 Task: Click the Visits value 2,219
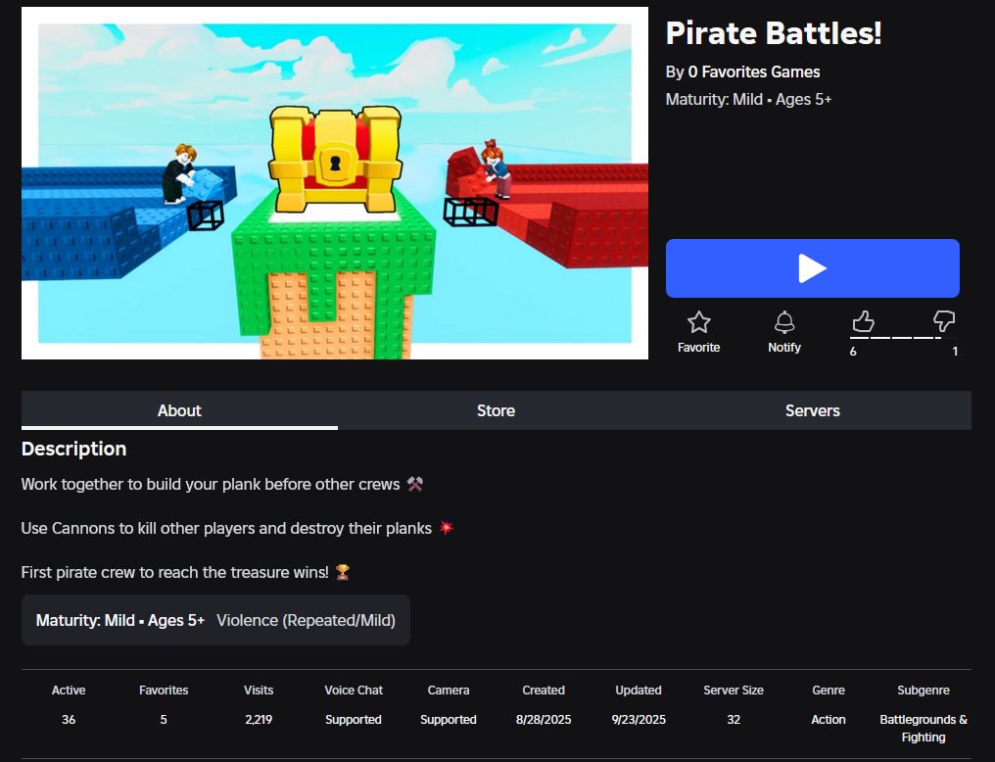pyautogui.click(x=259, y=720)
